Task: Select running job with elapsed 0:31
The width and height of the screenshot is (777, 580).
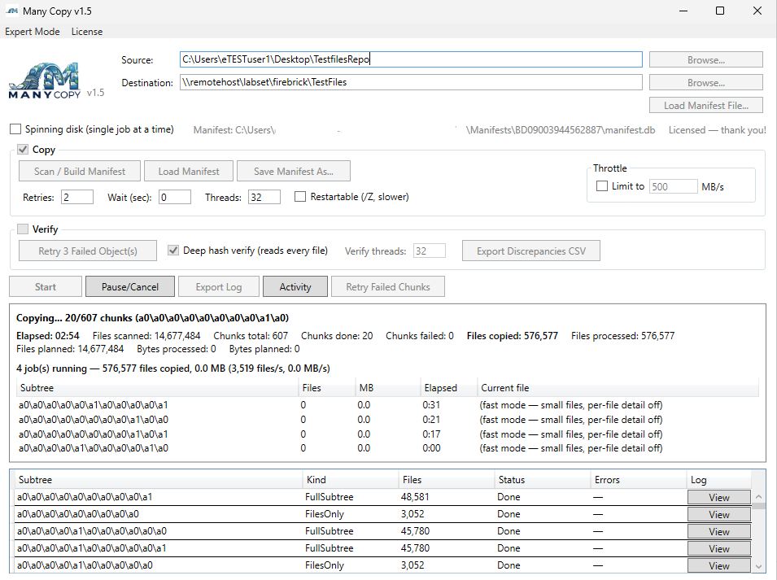Action: pos(387,405)
